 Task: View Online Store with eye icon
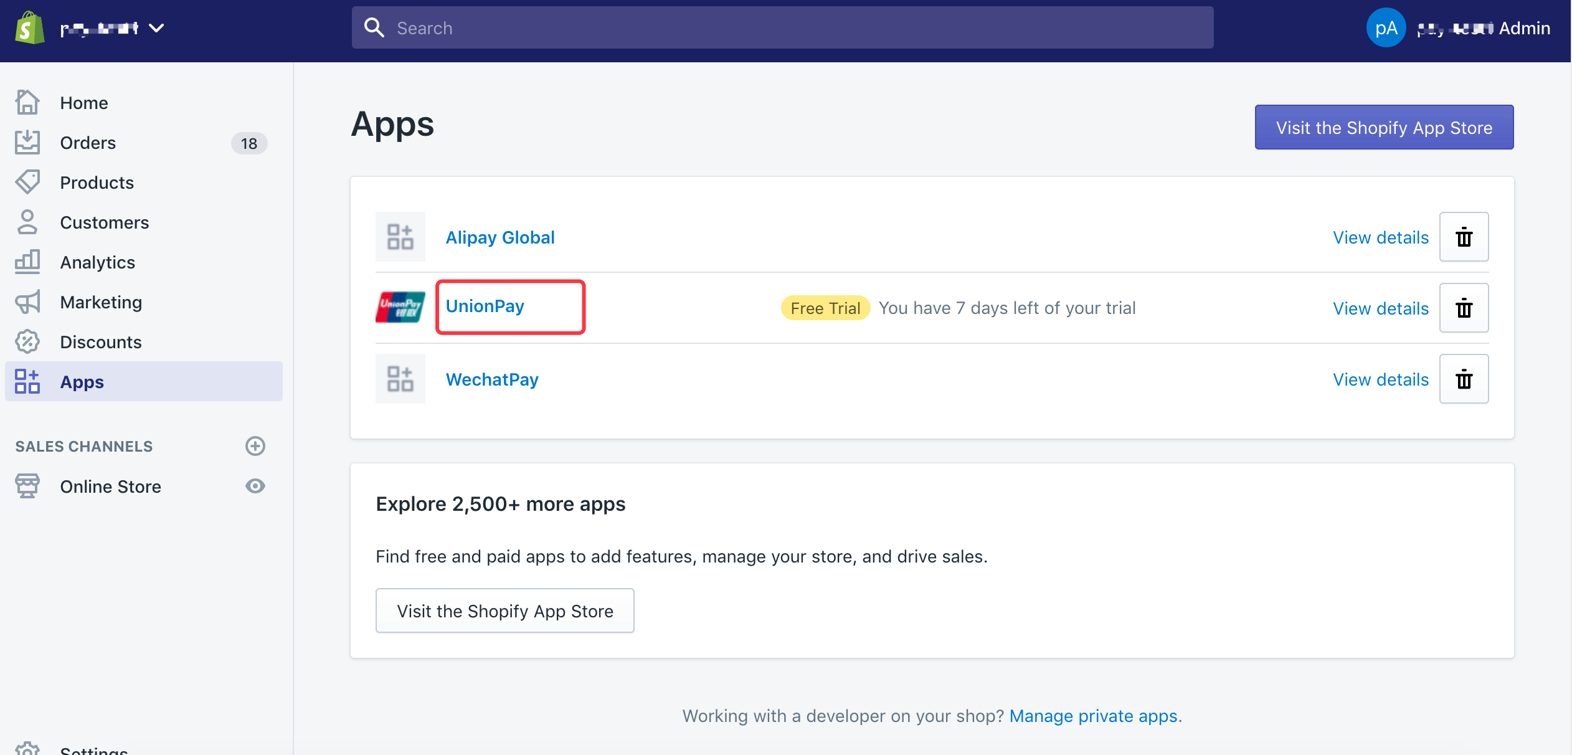[255, 486]
